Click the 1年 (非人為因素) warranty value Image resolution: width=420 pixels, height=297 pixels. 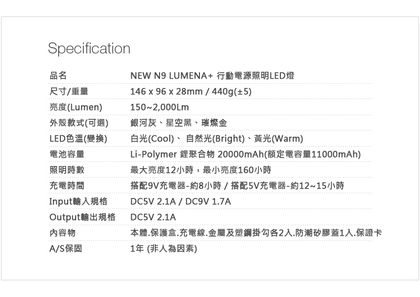click(163, 248)
